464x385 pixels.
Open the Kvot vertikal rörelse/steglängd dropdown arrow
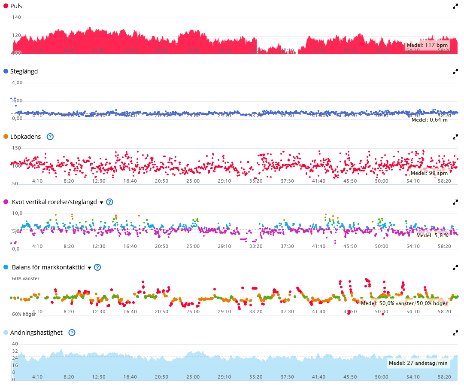[x=101, y=202]
